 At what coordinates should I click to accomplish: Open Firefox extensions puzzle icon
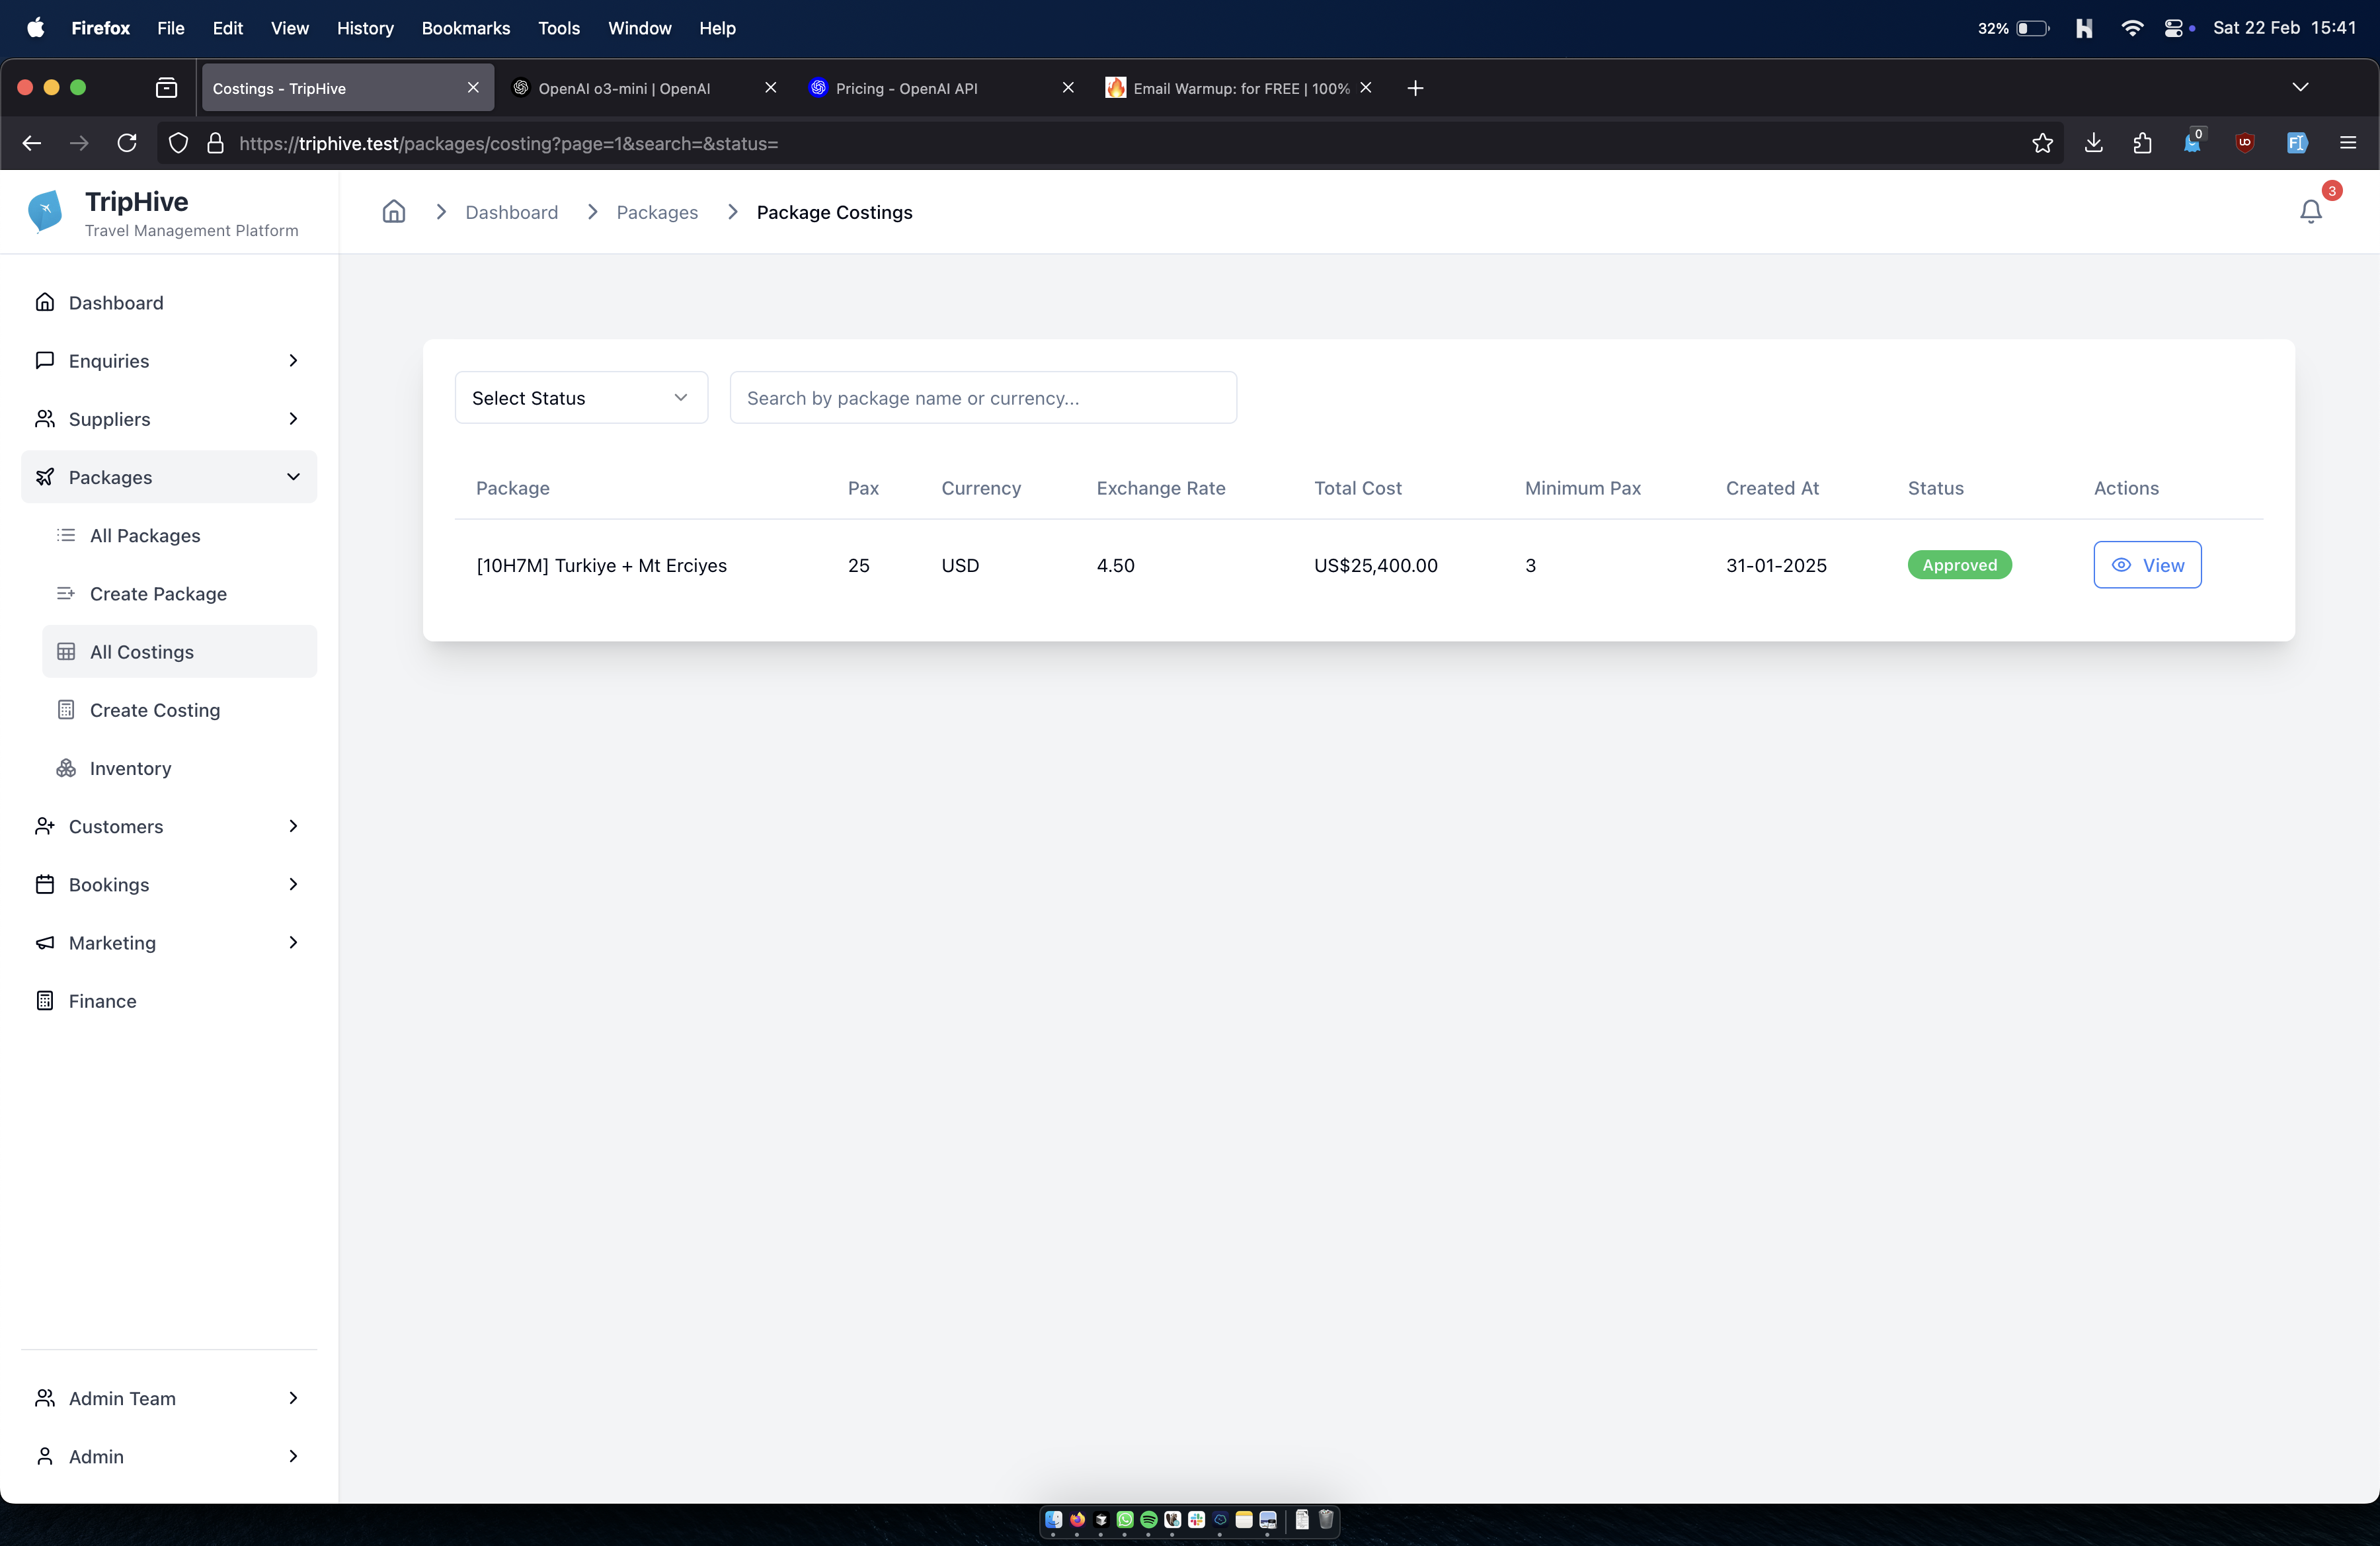2142,143
